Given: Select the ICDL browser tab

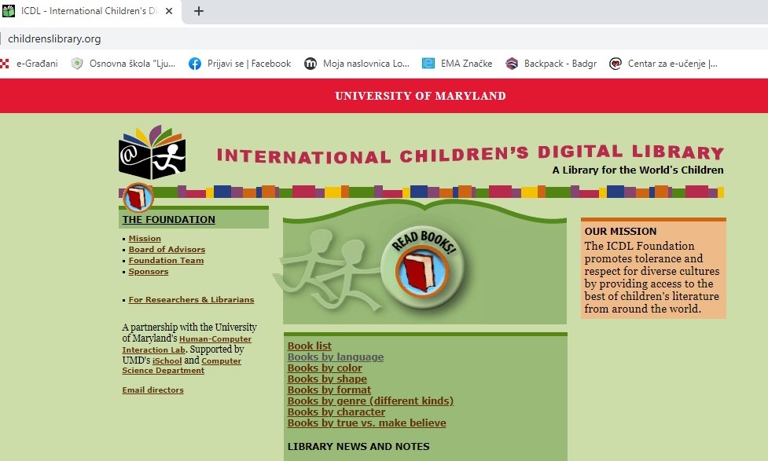Looking at the screenshot, I should (90, 11).
